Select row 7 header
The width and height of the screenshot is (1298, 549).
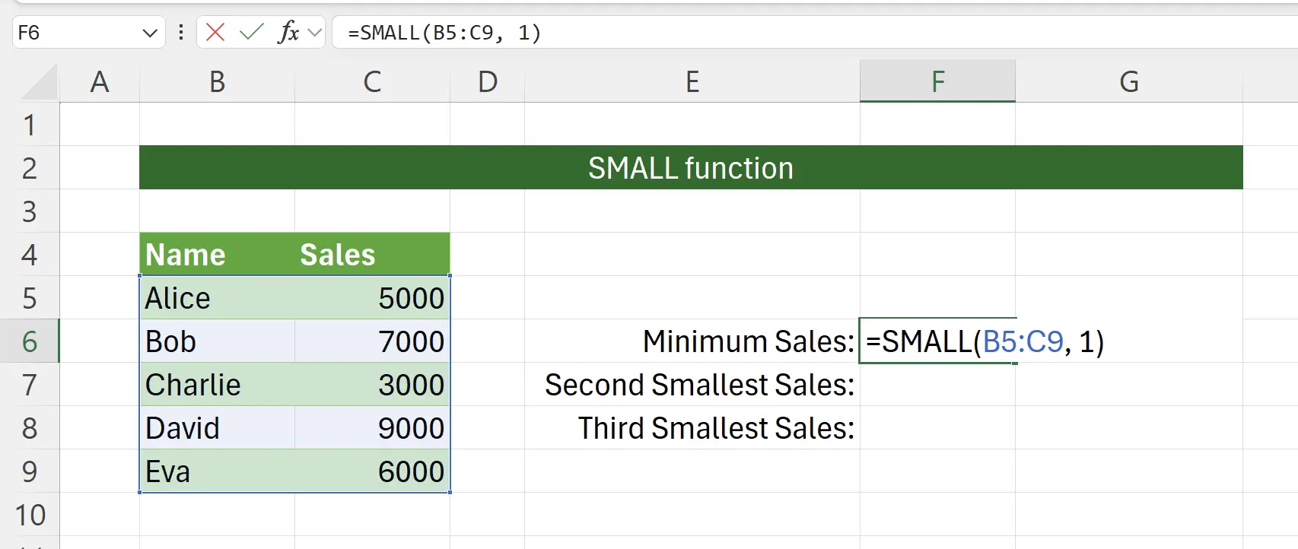(30, 385)
